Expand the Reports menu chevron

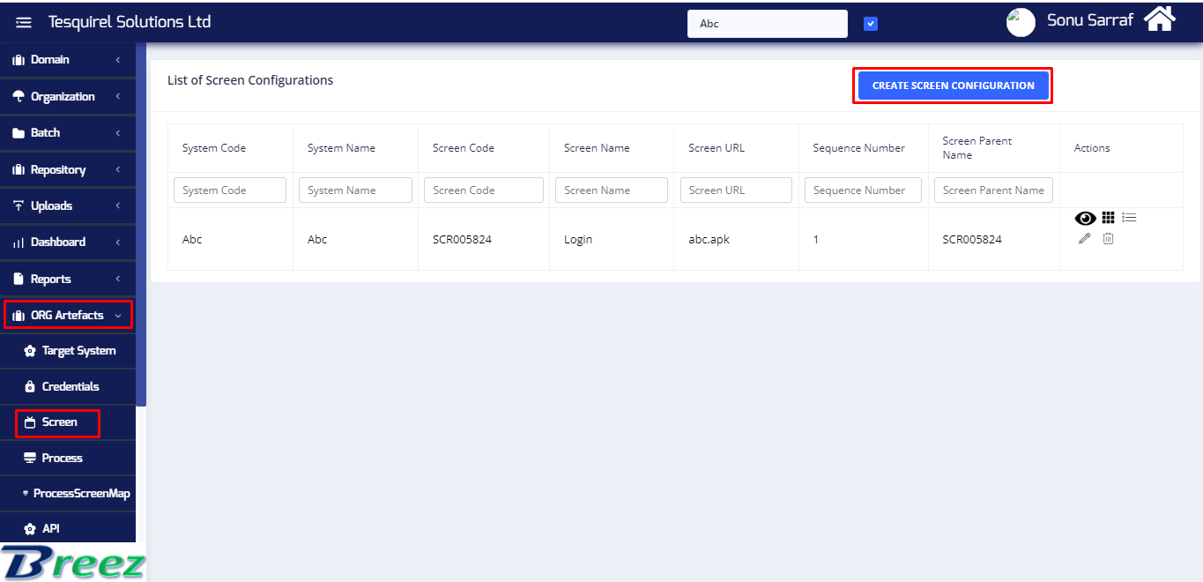(x=118, y=280)
